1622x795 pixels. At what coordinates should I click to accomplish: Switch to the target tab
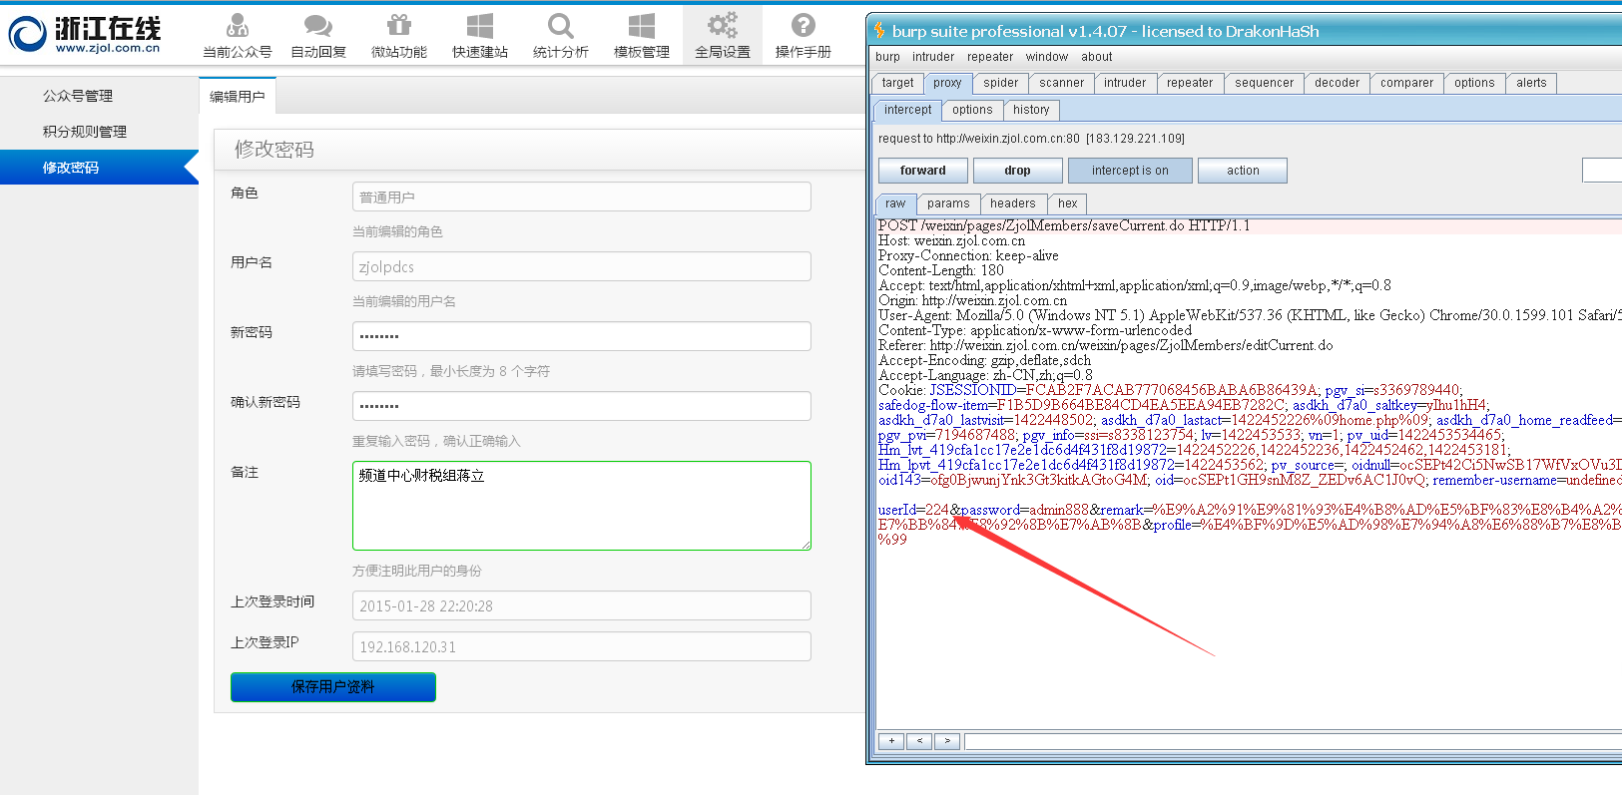pos(897,83)
